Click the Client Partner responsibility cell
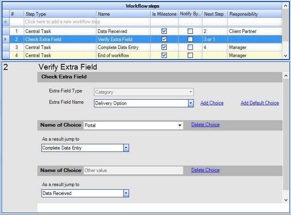 click(255, 31)
